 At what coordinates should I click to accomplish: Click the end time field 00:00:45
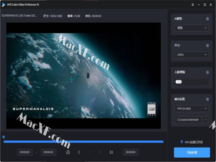(49, 152)
